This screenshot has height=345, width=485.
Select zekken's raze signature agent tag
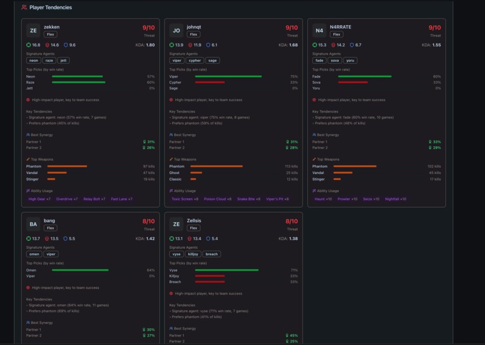coord(49,61)
